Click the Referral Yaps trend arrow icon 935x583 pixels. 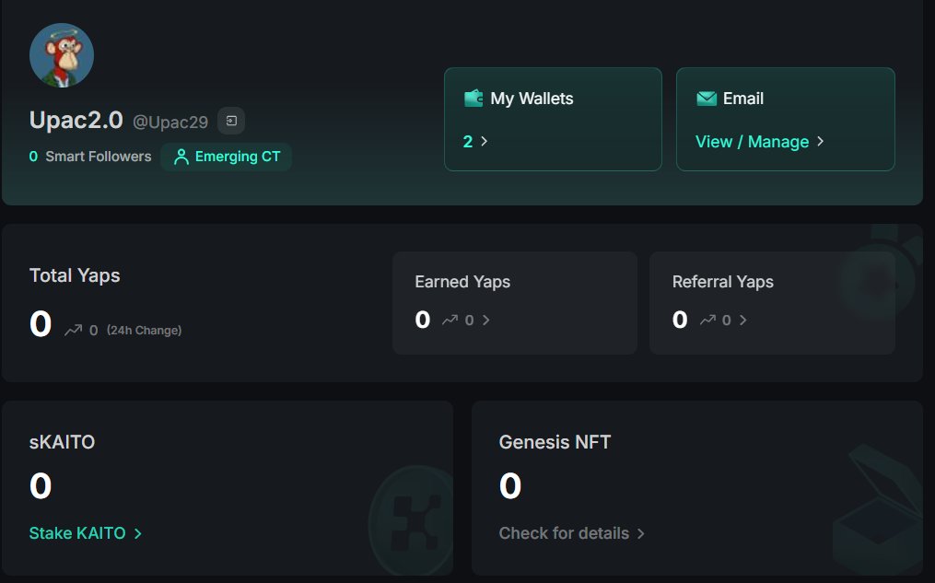pyautogui.click(x=707, y=321)
